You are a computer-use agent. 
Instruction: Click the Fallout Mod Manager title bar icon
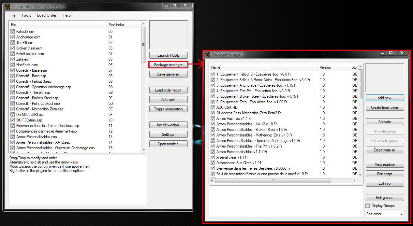pyautogui.click(x=7, y=7)
